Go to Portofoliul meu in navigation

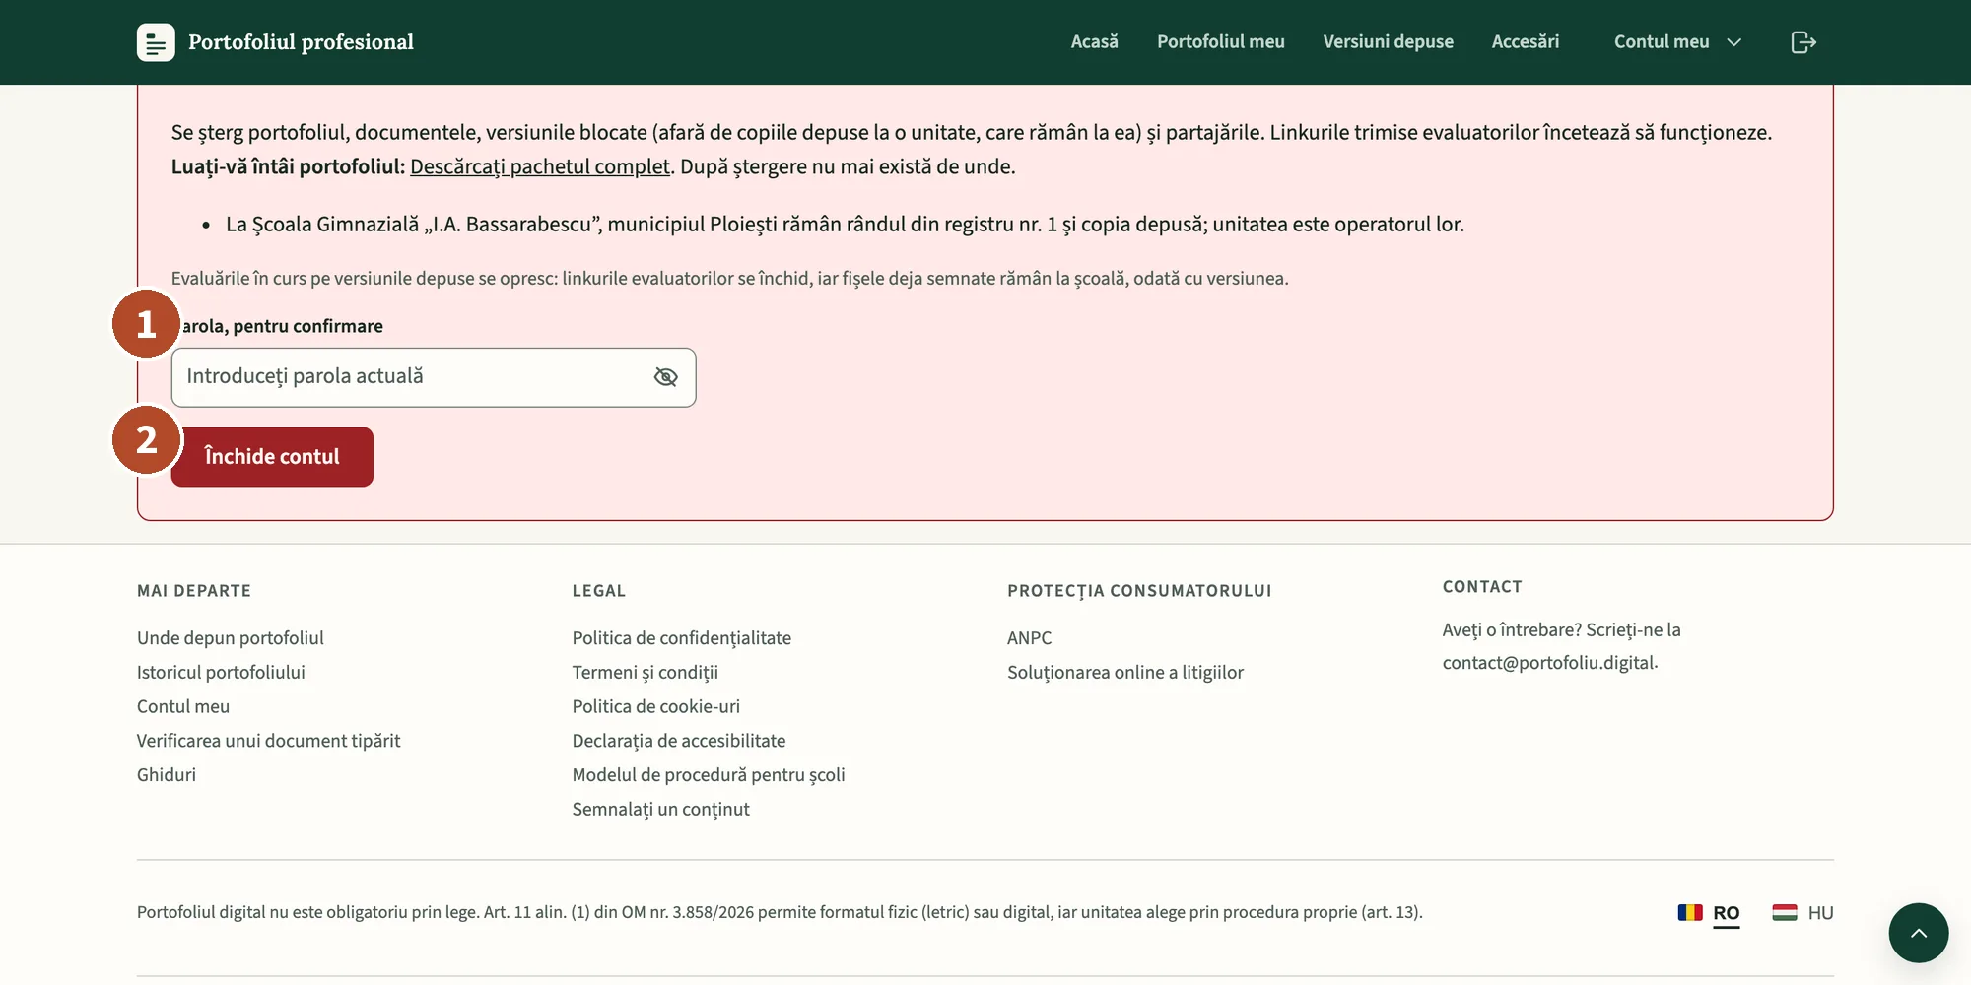(x=1221, y=42)
